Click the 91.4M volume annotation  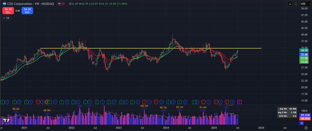[x=203, y=107]
